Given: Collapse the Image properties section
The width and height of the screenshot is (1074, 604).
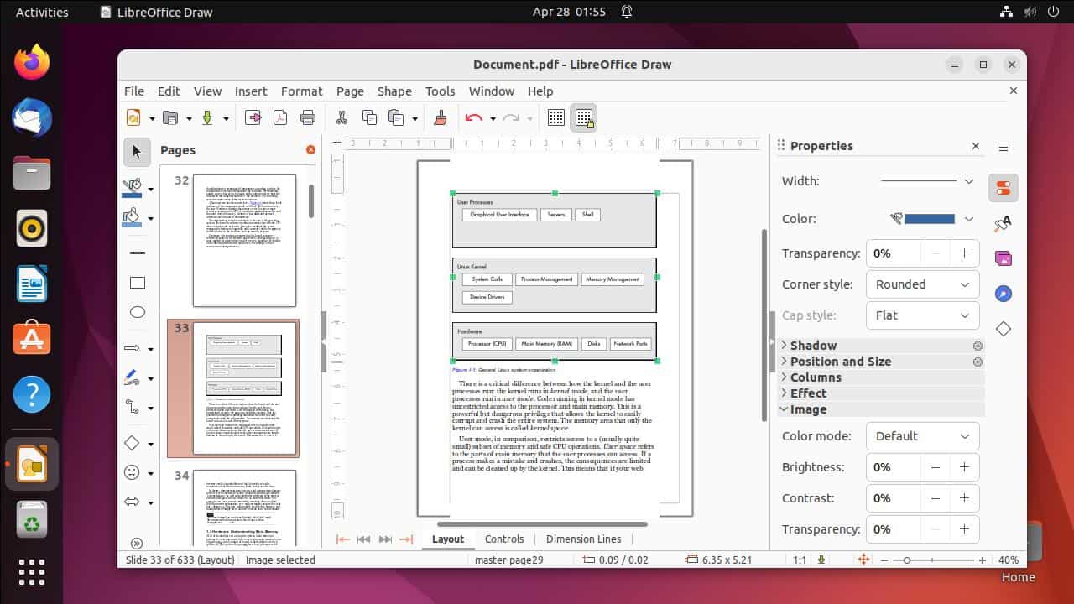Looking at the screenshot, I should [x=808, y=409].
